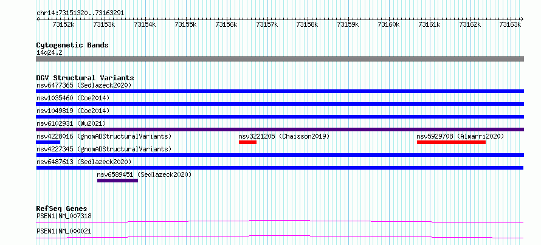Click the nsv6589451 purple variant bar
The height and width of the screenshot is (245, 541).
(x=118, y=181)
